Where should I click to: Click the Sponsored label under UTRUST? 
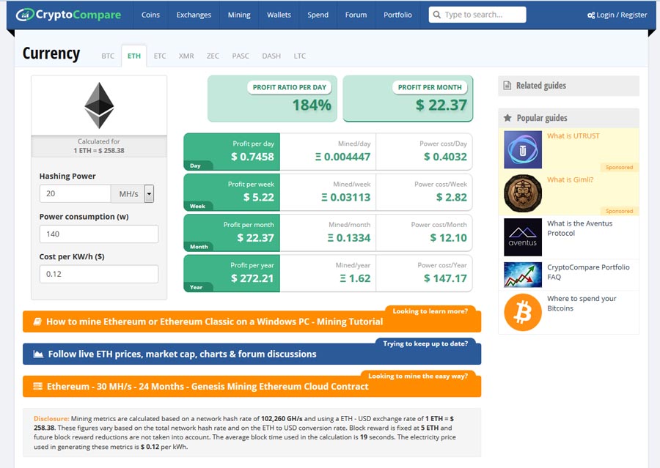pos(619,168)
